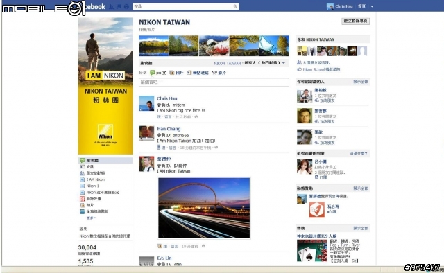Open the poker ad image with playing cards
The image size is (444, 273).
click(312, 251)
